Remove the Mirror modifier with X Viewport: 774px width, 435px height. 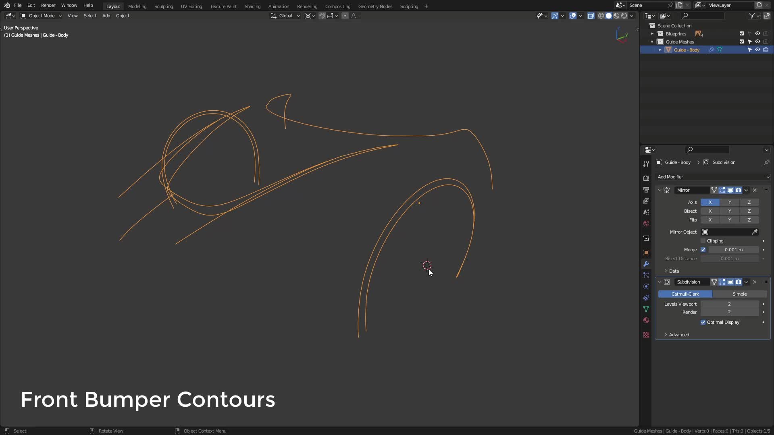pyautogui.click(x=755, y=190)
